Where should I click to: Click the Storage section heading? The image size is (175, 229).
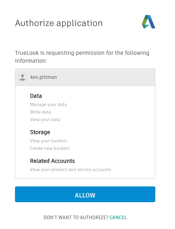[40, 132]
